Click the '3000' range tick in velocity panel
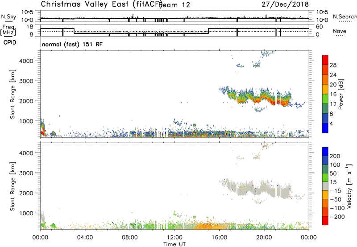 (x=26, y=173)
